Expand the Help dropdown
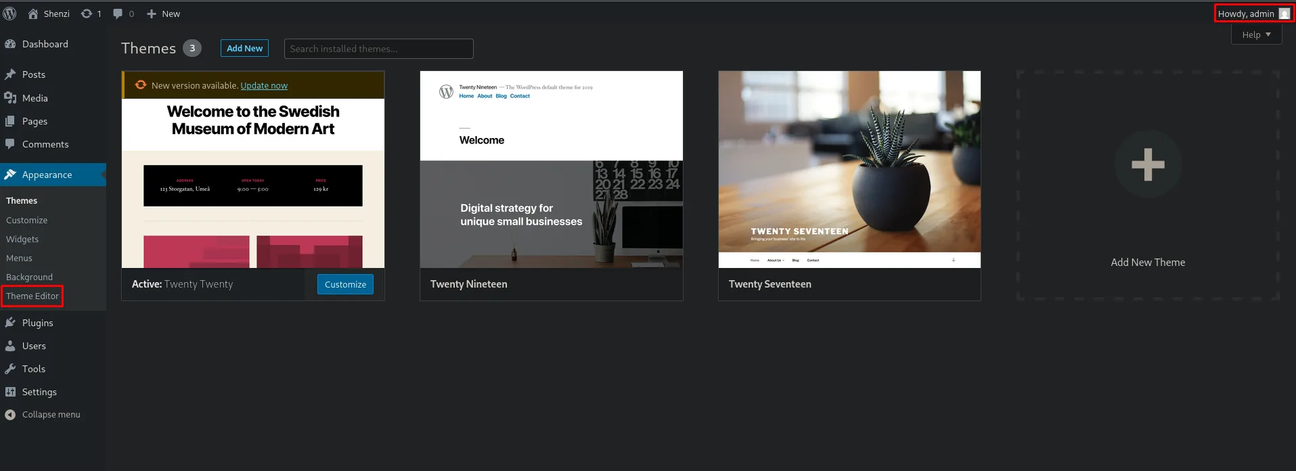 [x=1256, y=35]
